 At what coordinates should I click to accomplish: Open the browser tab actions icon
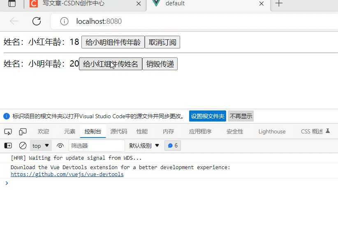(x=12, y=3)
